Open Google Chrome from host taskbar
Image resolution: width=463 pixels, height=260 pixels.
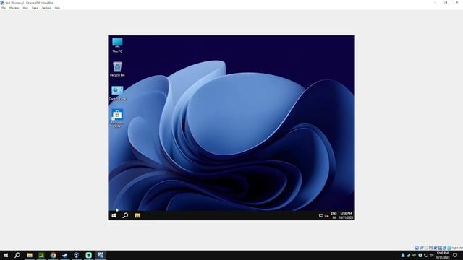pyautogui.click(x=53, y=255)
